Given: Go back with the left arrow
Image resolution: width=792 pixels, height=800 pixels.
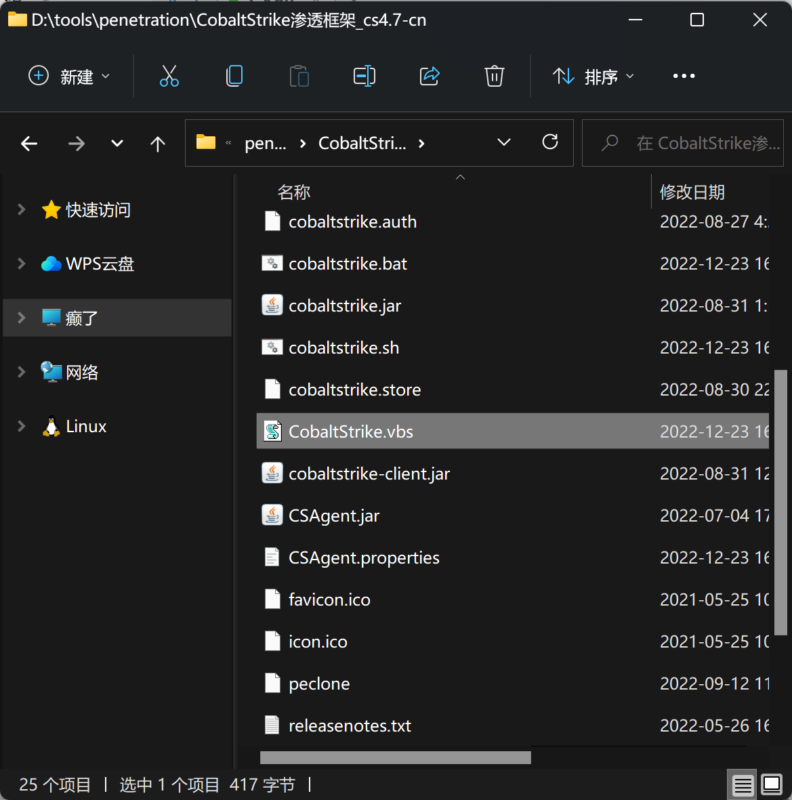Looking at the screenshot, I should [29, 144].
